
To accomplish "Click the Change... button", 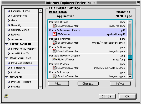I will coord(88,84).
